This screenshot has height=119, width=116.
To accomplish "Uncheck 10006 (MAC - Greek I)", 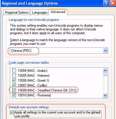I will coord(14,80).
